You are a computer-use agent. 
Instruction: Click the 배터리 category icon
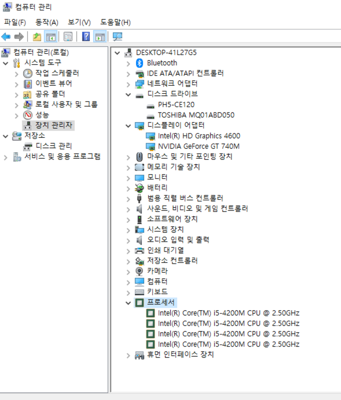(x=139, y=188)
